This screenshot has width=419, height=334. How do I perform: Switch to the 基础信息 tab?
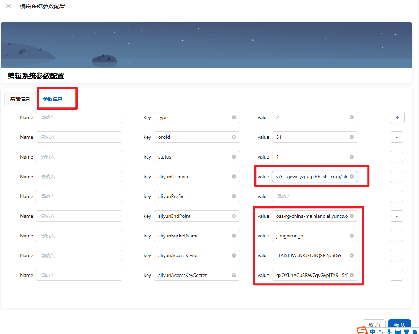click(20, 99)
